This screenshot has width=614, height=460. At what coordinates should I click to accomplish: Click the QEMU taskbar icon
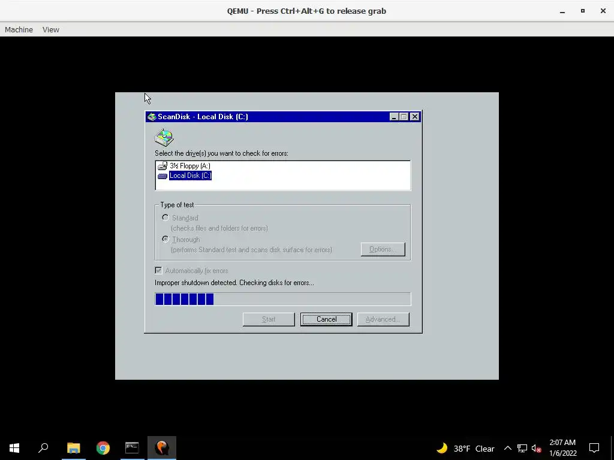(162, 448)
